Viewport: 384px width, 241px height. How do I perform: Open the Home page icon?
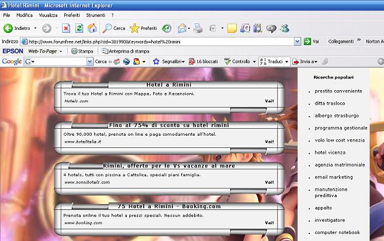[x=92, y=29]
